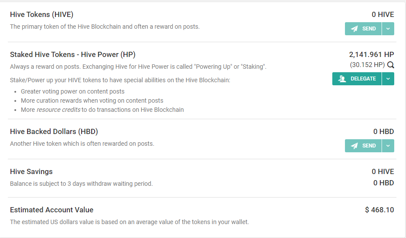Viewport: 406px width, 238px height.
Task: Click the italic "resource credits" text
Action: (58, 110)
